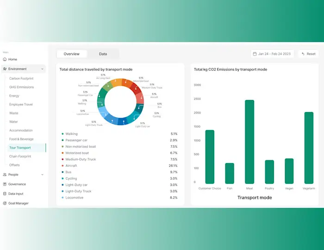The height and width of the screenshot is (250, 324).
Task: Click the Environment leaf icon in sidebar
Action: [5, 69]
